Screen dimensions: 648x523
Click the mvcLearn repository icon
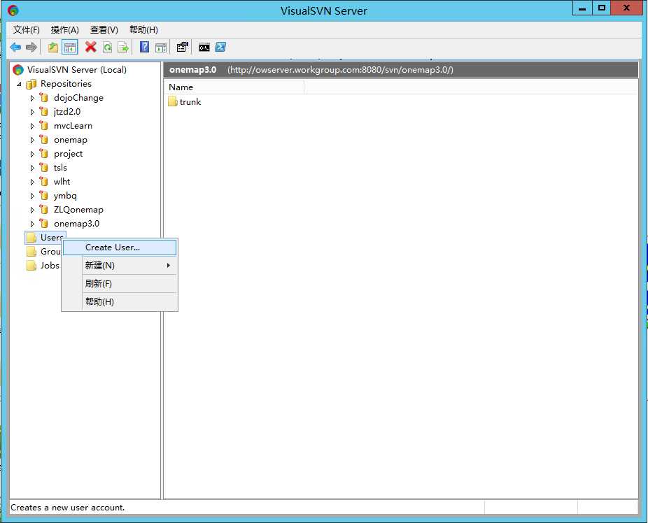(x=44, y=125)
